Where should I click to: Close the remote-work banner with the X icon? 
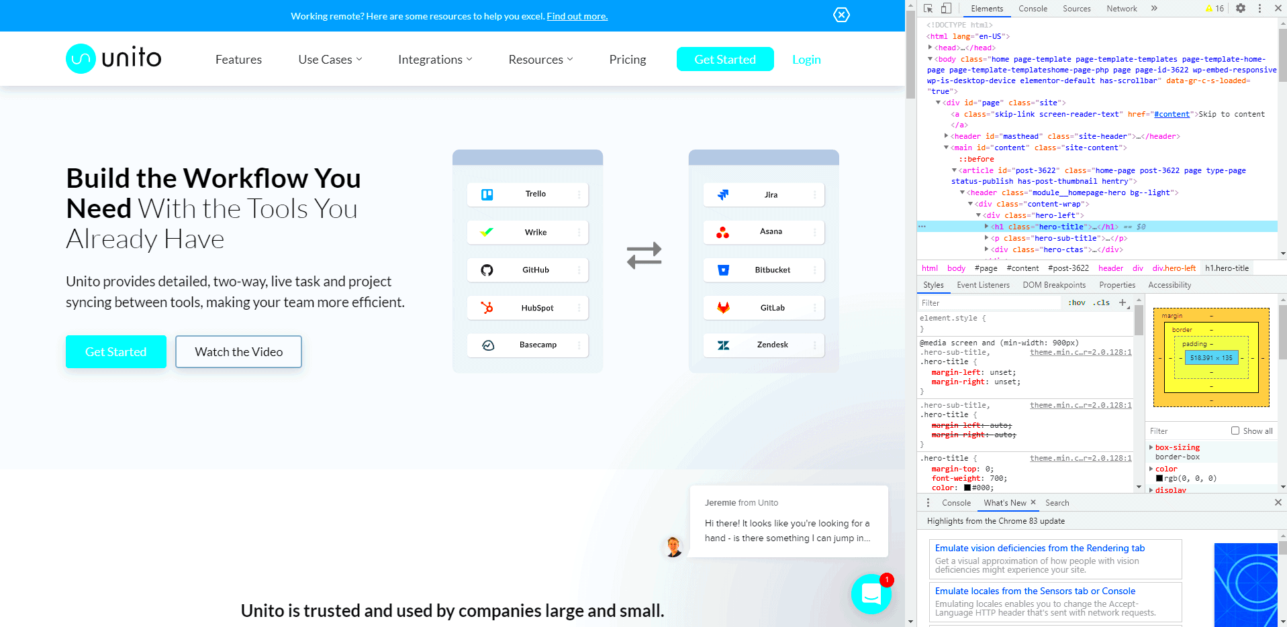[841, 15]
